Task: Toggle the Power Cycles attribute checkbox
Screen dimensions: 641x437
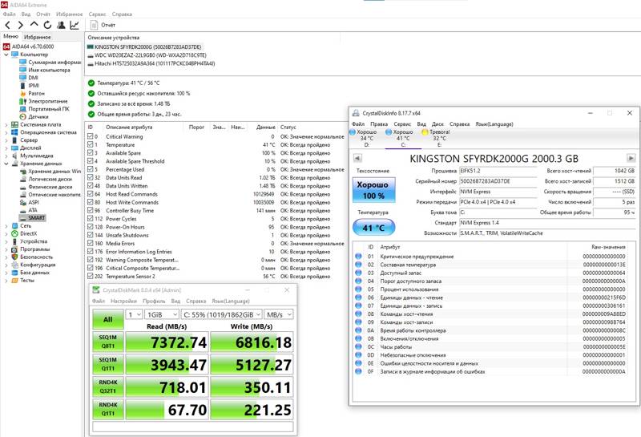Action: point(90,218)
